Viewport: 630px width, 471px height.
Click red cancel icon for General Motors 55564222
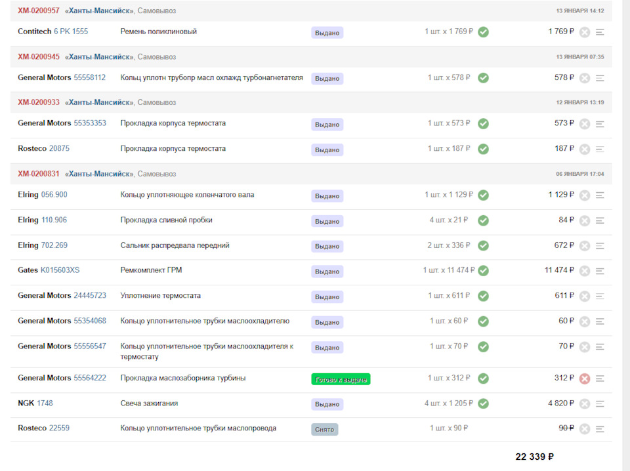[585, 379]
